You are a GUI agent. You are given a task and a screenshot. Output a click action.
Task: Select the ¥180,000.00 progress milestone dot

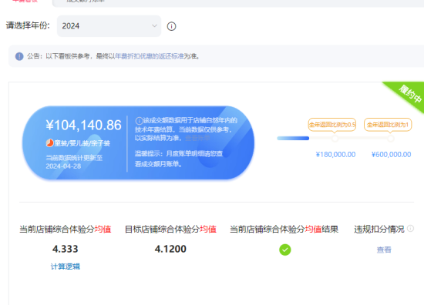tap(335, 139)
